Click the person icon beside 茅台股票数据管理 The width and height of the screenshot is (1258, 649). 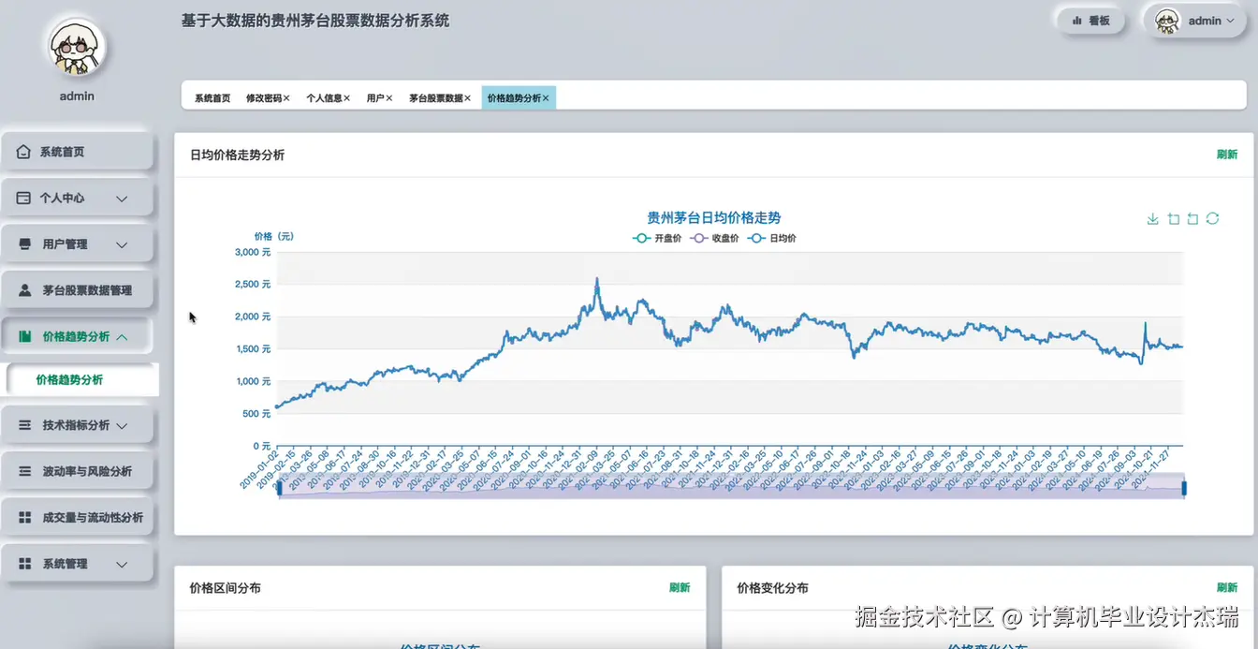click(x=24, y=290)
